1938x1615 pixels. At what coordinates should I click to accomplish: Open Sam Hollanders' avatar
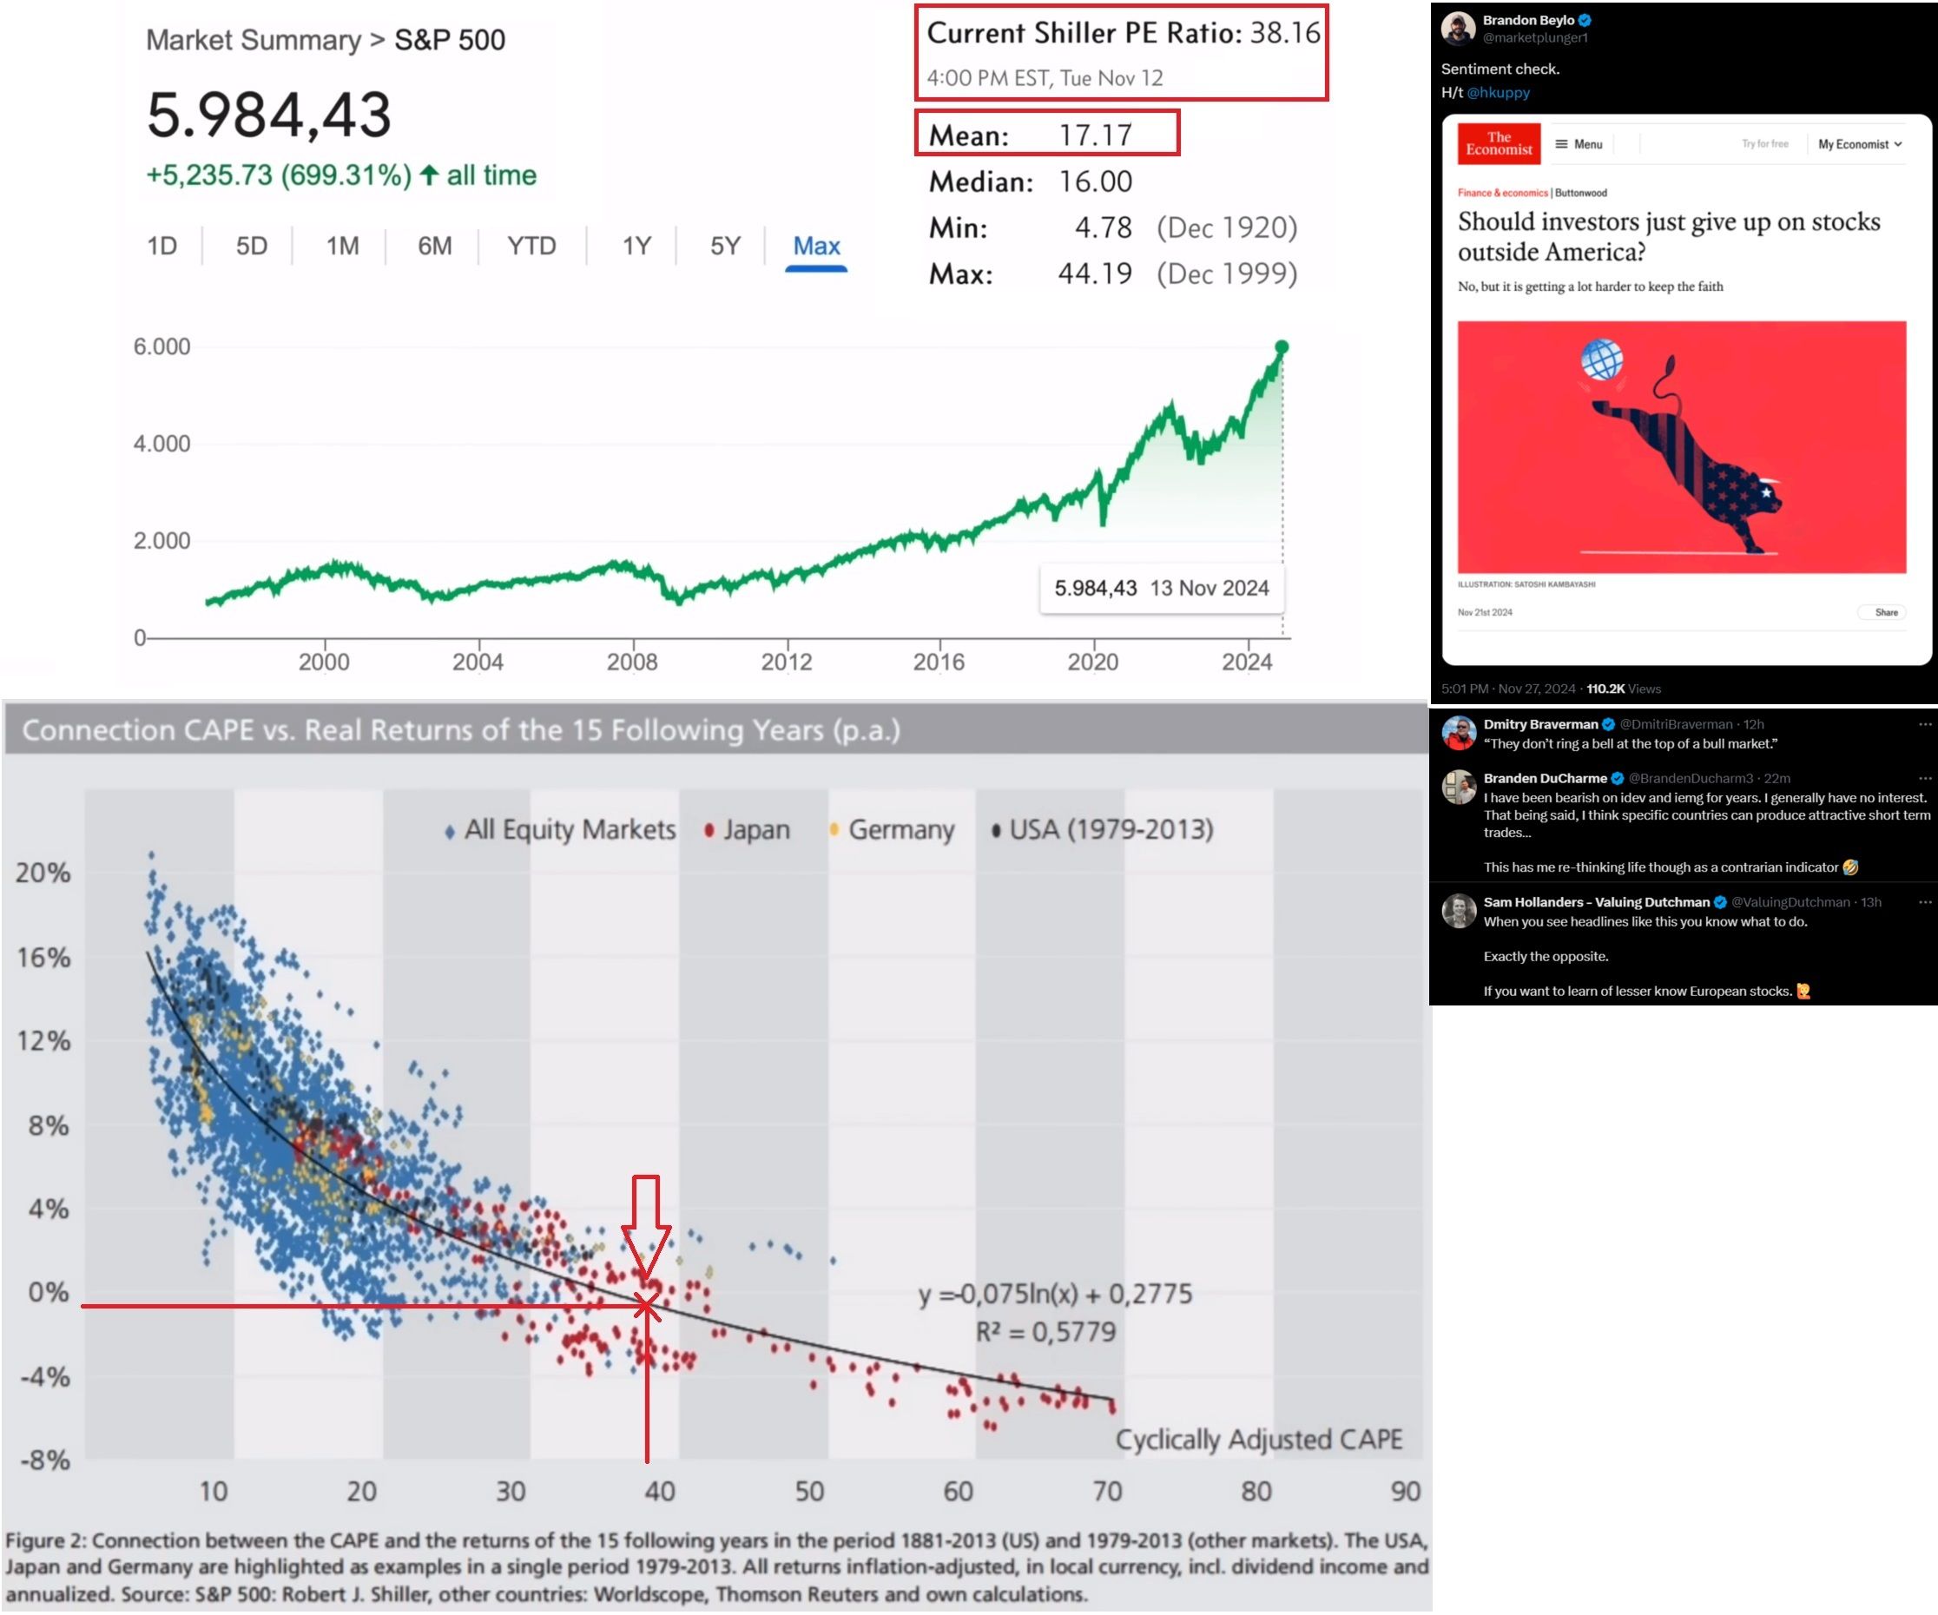pyautogui.click(x=1459, y=911)
